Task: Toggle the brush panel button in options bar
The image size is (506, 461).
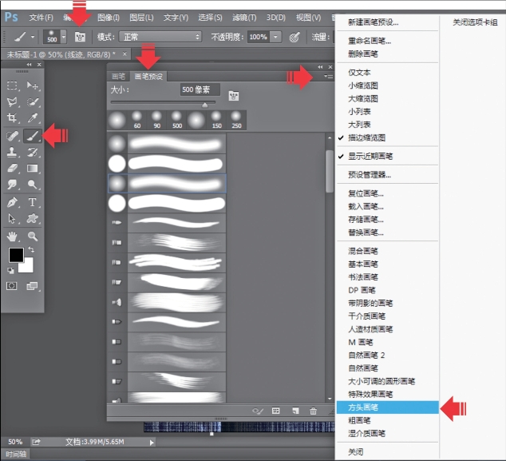Action: point(80,37)
